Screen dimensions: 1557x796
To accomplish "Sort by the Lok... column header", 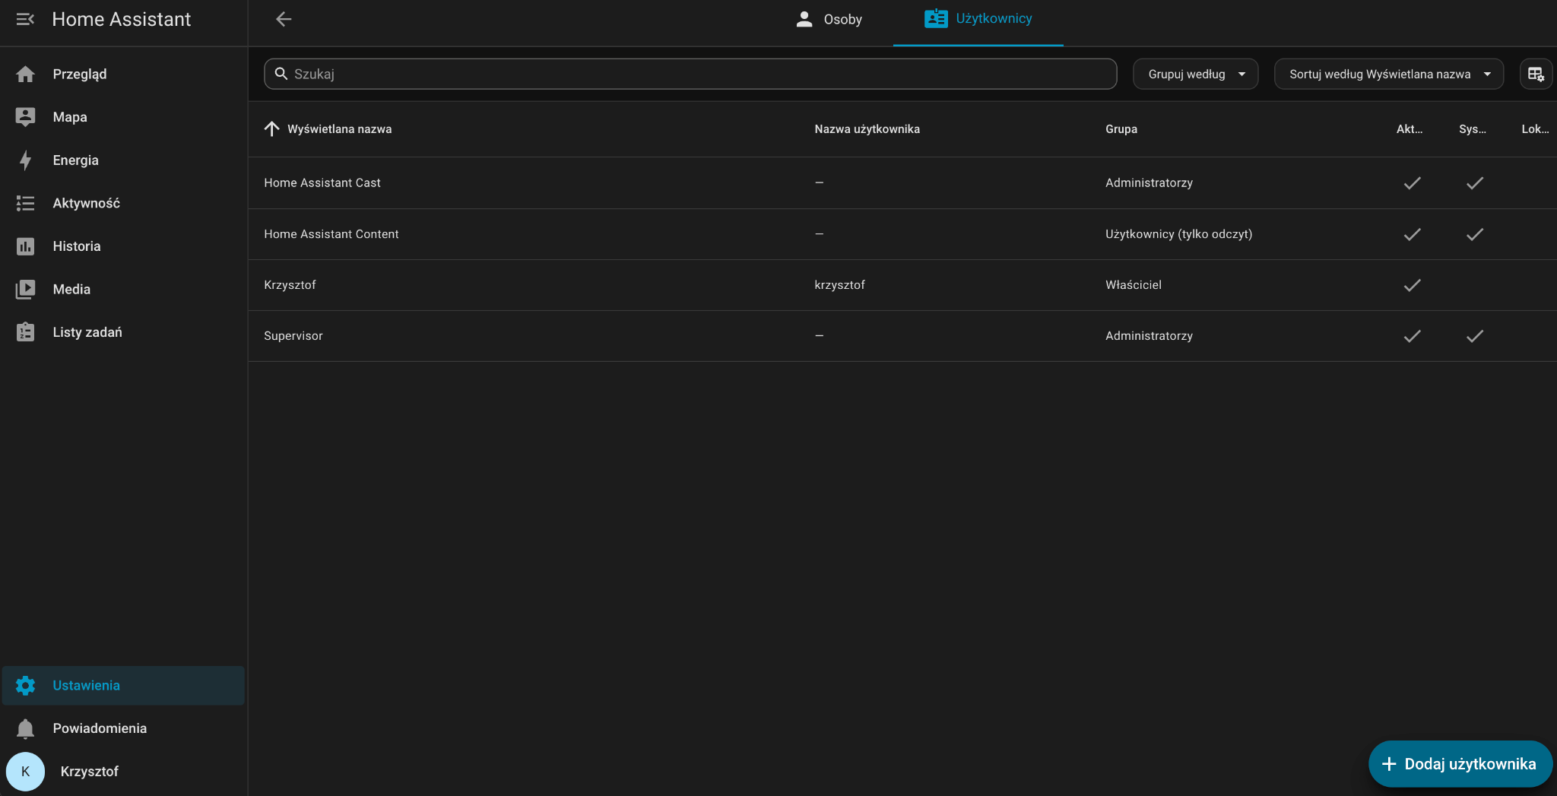I will click(x=1535, y=129).
